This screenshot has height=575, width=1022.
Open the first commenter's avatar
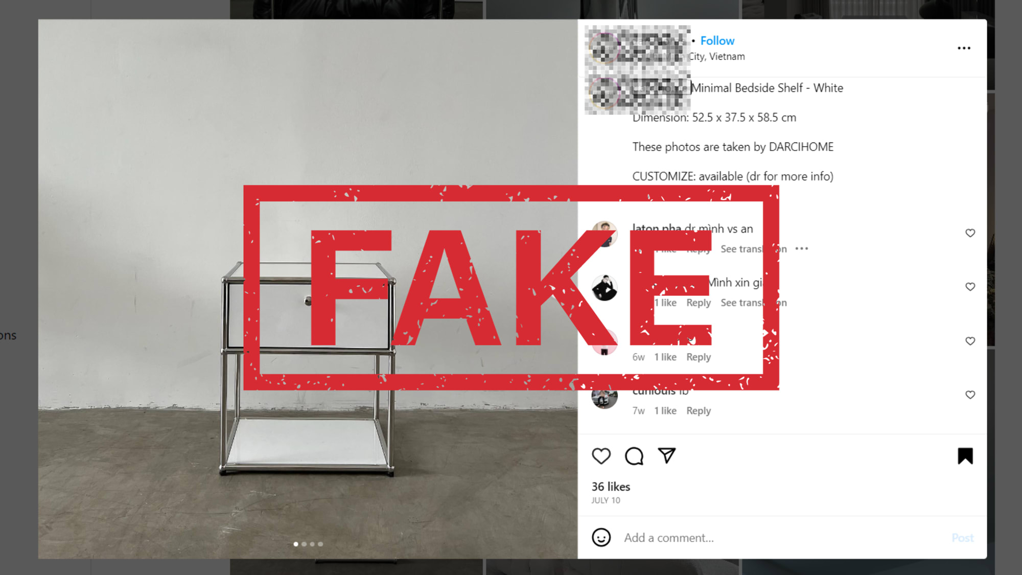[x=605, y=234]
